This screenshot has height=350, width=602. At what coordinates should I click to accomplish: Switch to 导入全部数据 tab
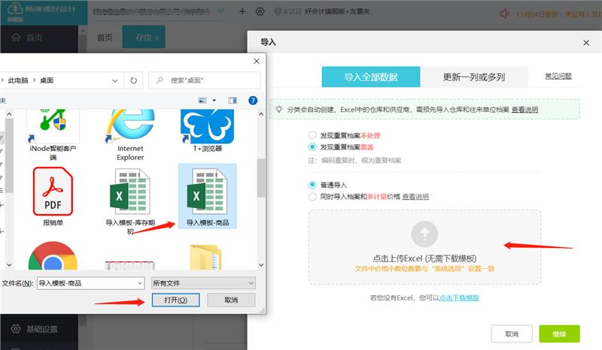tap(370, 77)
